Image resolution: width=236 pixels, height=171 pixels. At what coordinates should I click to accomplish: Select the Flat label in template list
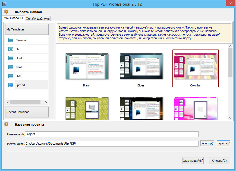point(18,49)
